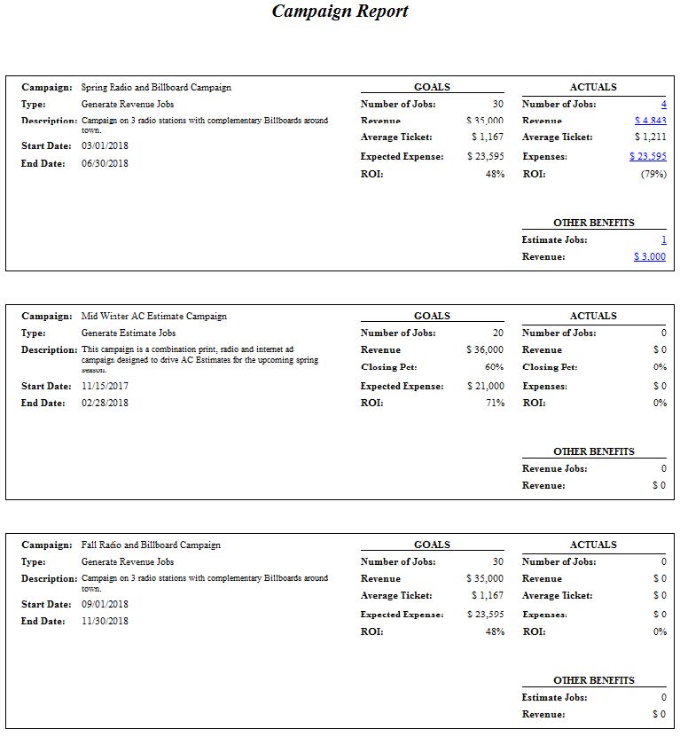Click the Mid Winter expected expense $21,000
This screenshot has width=680, height=737.
coord(486,386)
